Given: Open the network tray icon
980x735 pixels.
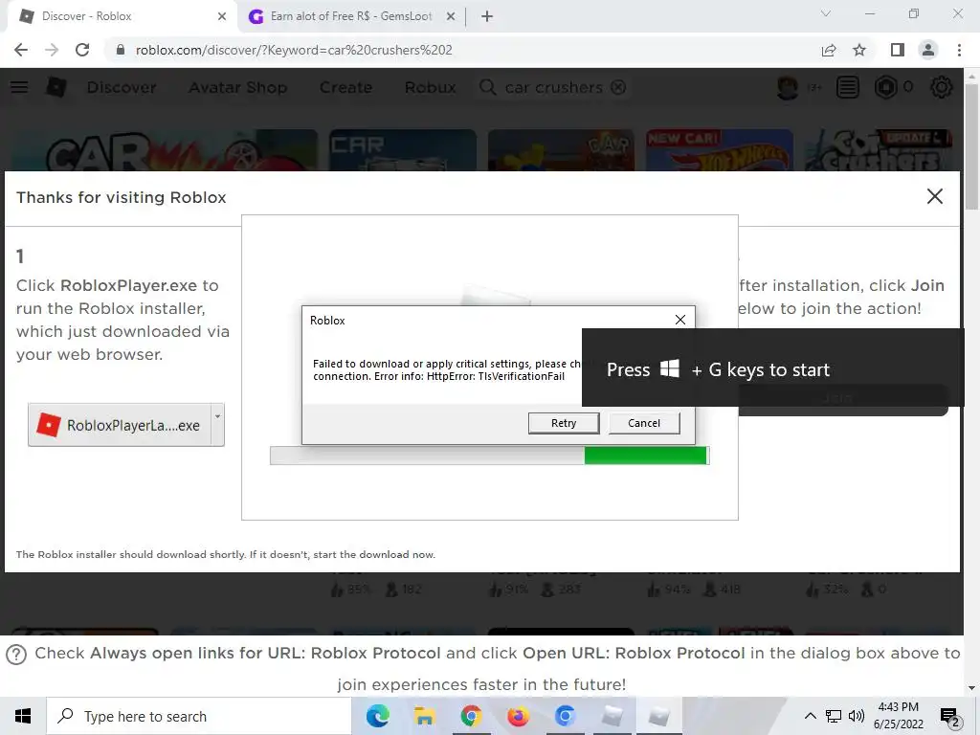Looking at the screenshot, I should (x=834, y=716).
